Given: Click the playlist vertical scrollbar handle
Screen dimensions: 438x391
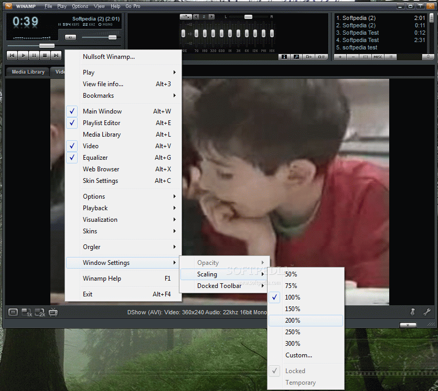Looking at the screenshot, I should point(431,18).
